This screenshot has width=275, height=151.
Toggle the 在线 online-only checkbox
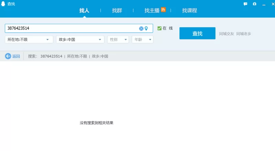[x=159, y=28]
